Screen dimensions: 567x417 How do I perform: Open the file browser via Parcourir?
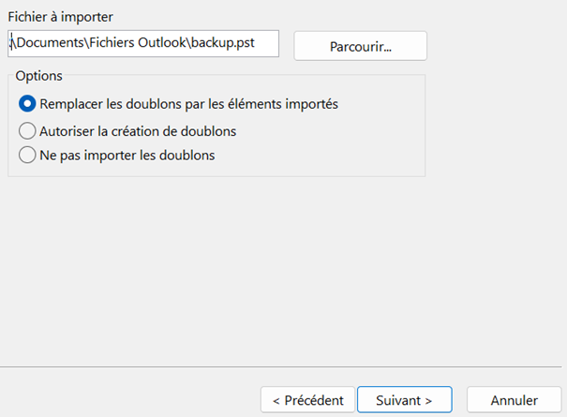point(360,46)
